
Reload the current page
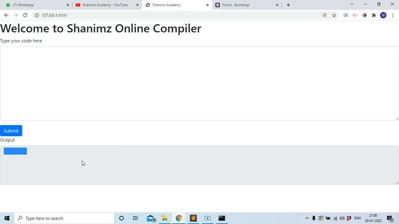pyautogui.click(x=25, y=15)
